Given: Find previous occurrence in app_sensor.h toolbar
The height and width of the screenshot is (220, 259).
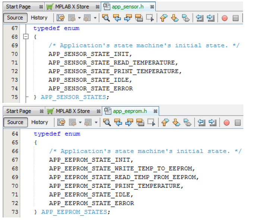Looking at the screenshot, I should [x=117, y=18].
